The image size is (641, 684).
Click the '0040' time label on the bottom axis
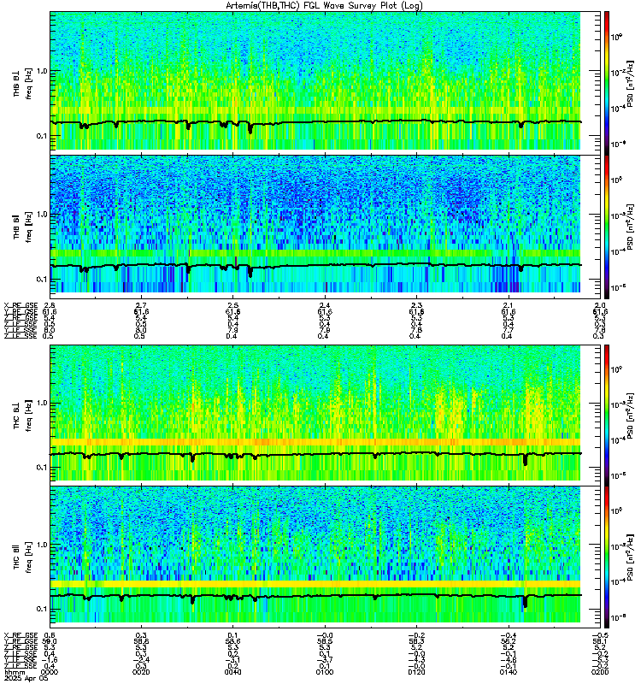233,672
